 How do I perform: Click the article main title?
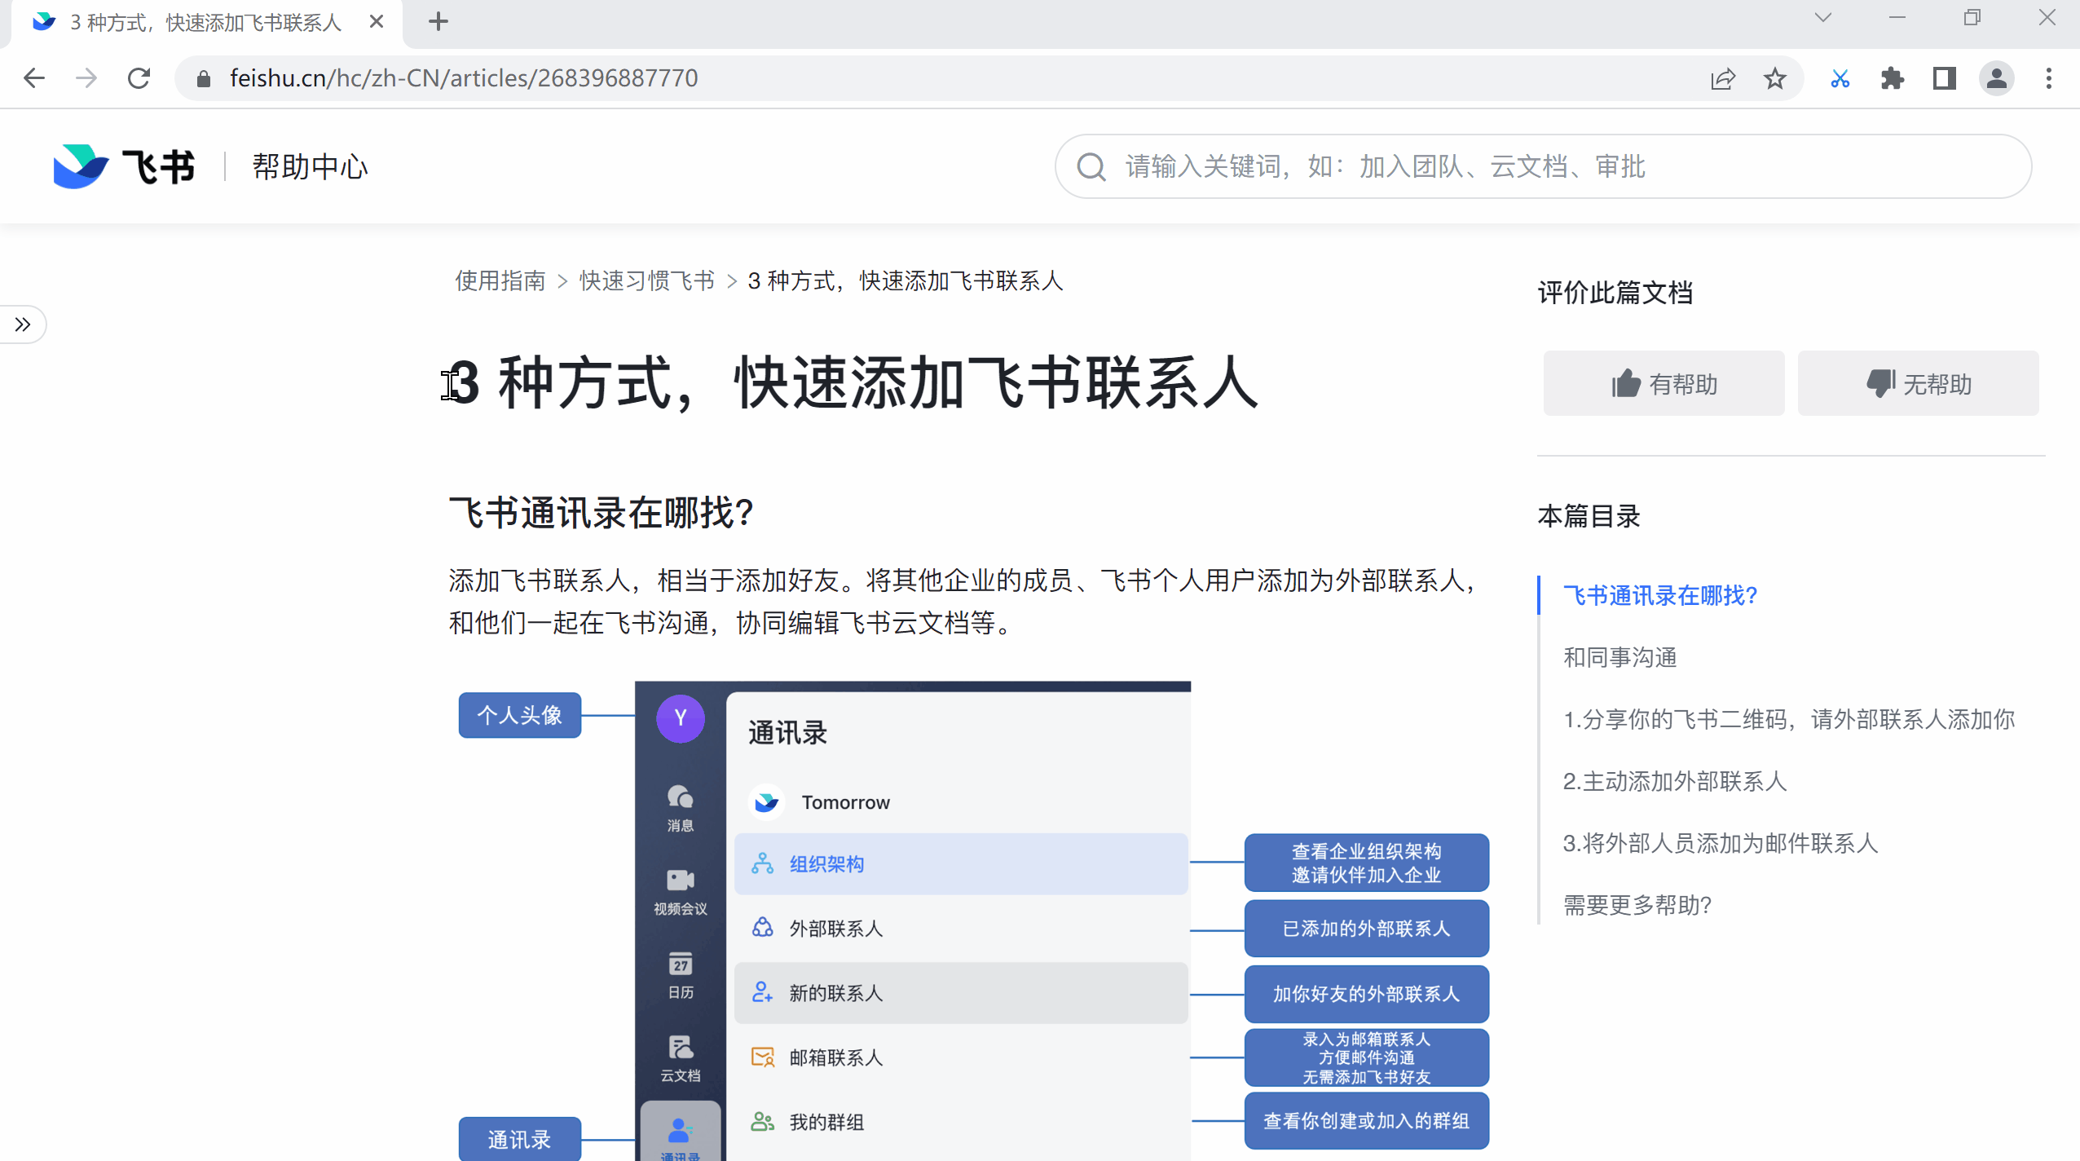[x=853, y=383]
